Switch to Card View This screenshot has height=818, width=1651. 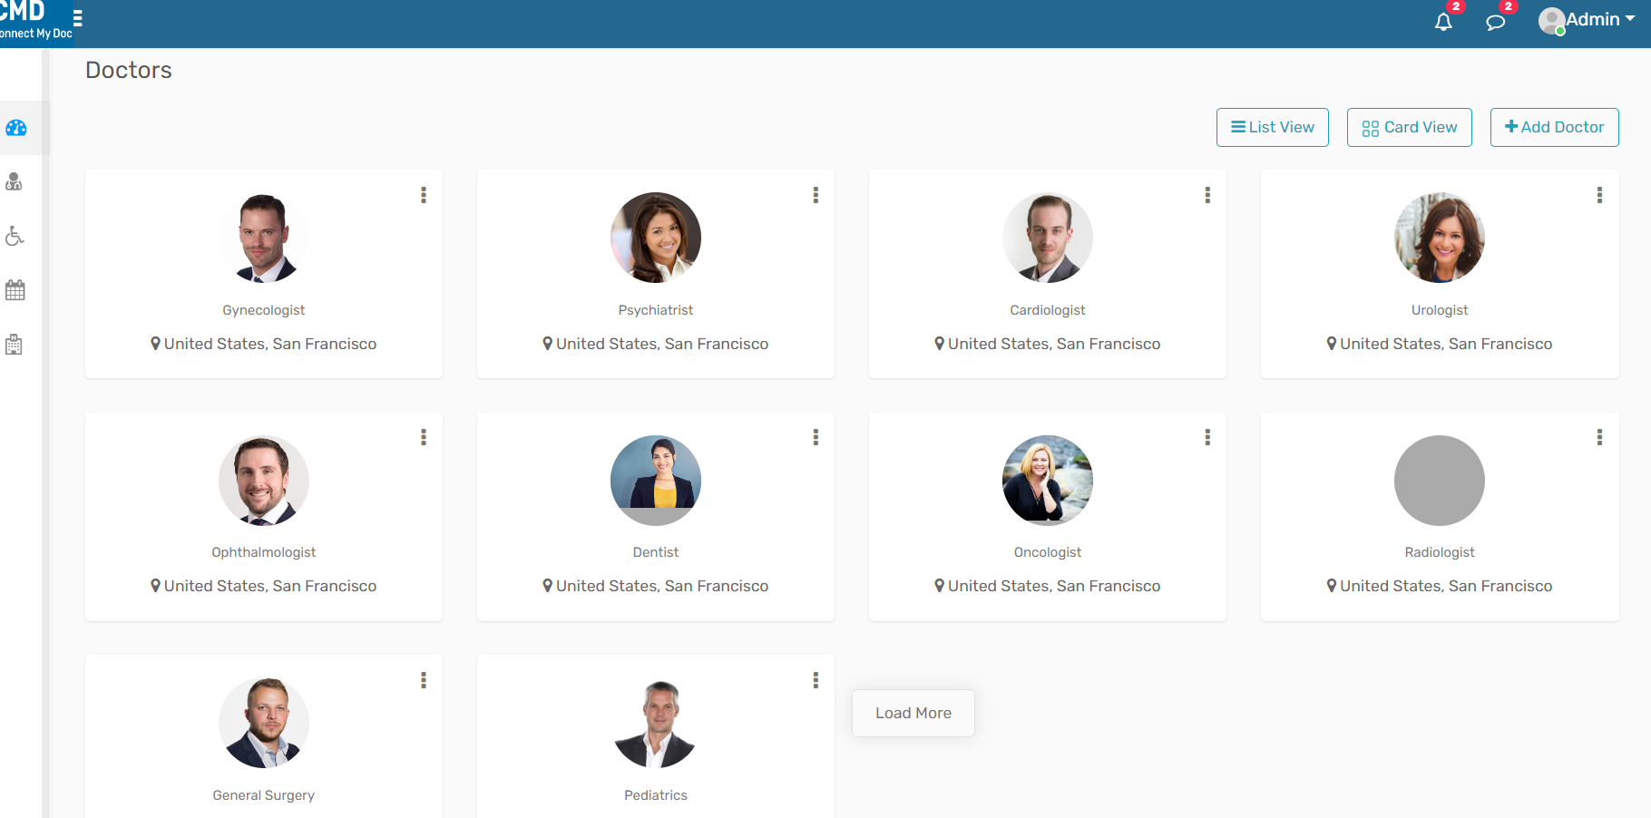click(1409, 127)
